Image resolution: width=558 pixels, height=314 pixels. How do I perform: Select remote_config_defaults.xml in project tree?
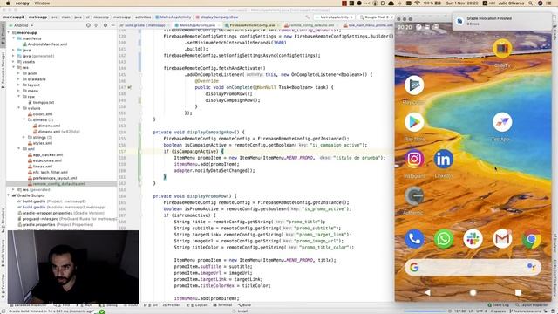click(56, 184)
